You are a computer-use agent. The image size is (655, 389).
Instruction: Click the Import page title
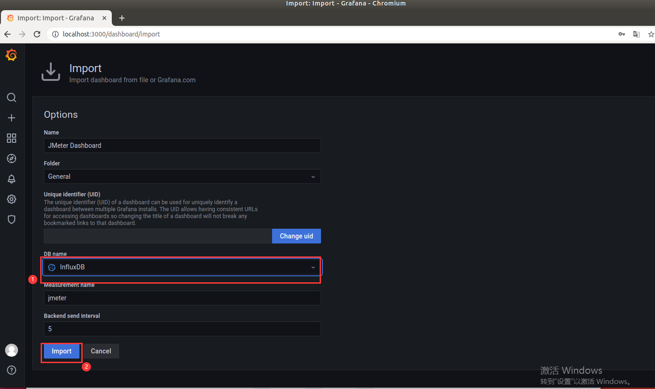85,68
